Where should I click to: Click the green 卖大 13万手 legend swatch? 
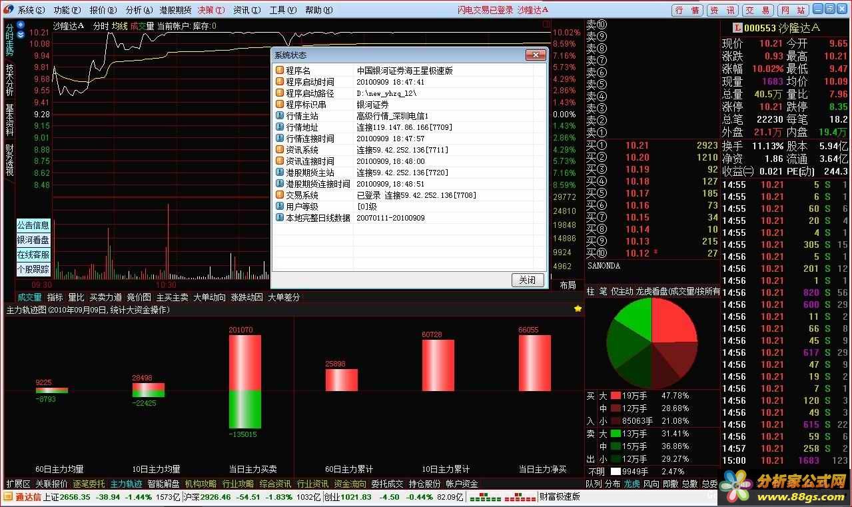tap(616, 434)
